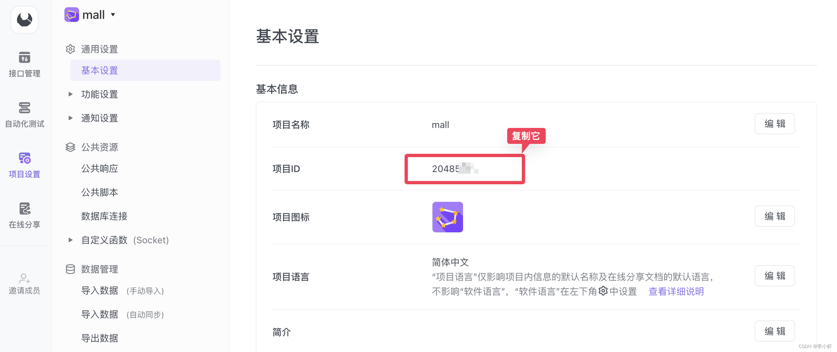Click the Apifox logo in top-left corner
837x352 pixels.
[24, 20]
